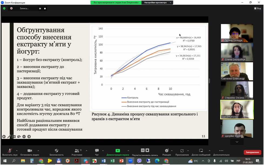
Task: Toggle CC subtitles on the slide
Action: click(14, 137)
